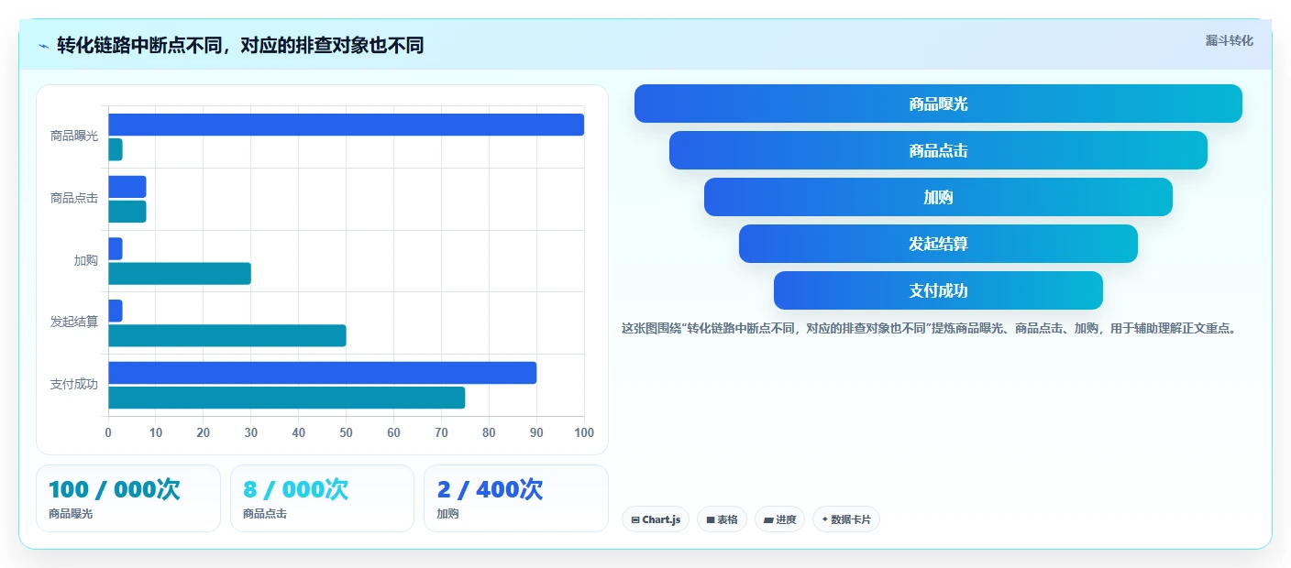Image resolution: width=1291 pixels, height=568 pixels.
Task: Click the blue bar for 商品点击
Action: click(127, 187)
